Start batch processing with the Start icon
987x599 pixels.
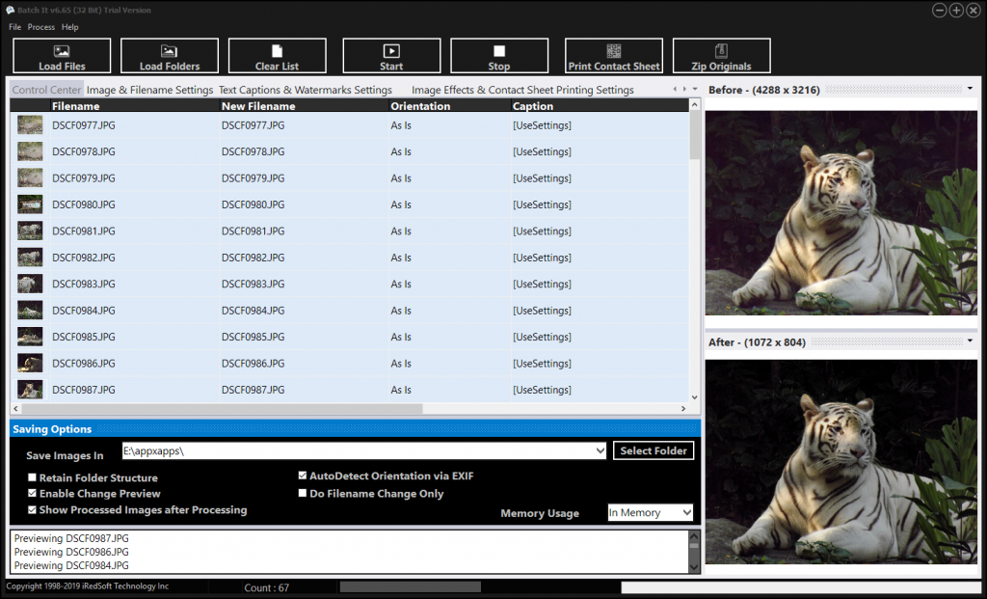coord(391,51)
